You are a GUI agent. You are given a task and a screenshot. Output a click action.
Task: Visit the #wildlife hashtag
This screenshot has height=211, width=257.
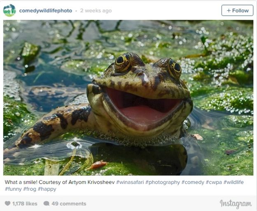(x=234, y=182)
